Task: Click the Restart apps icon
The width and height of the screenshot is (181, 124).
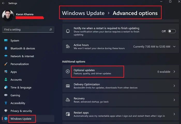Action: (68, 114)
